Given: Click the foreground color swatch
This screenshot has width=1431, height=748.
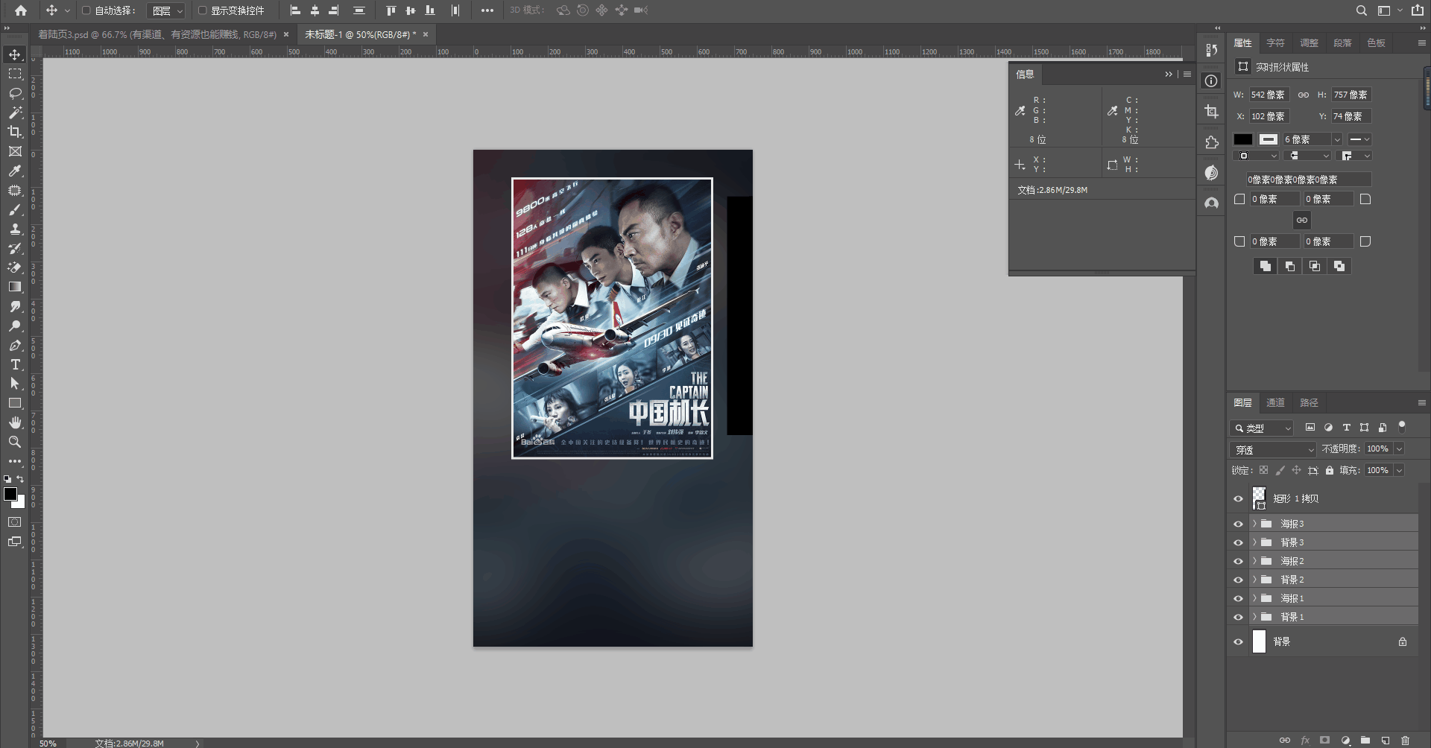Looking at the screenshot, I should tap(10, 494).
